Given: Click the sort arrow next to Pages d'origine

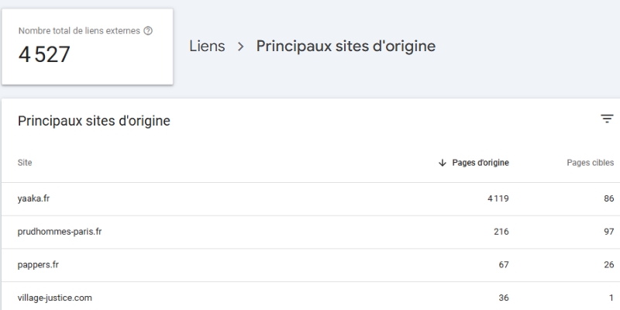Looking at the screenshot, I should (x=443, y=163).
